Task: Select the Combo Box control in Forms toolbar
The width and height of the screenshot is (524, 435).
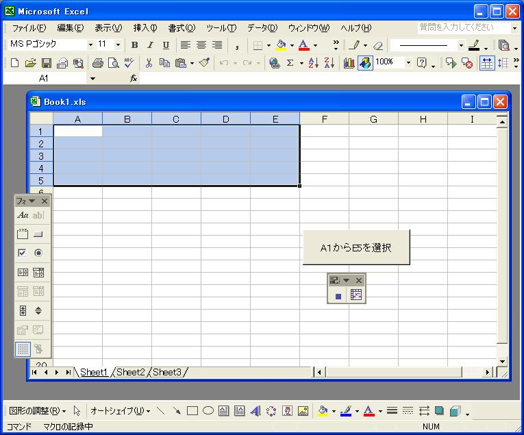Action: click(x=38, y=272)
